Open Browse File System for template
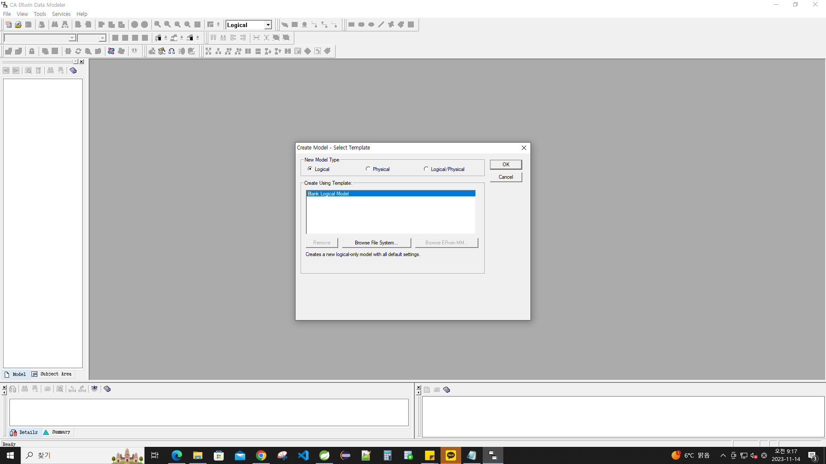Screen dimensions: 826x464 click(x=376, y=242)
